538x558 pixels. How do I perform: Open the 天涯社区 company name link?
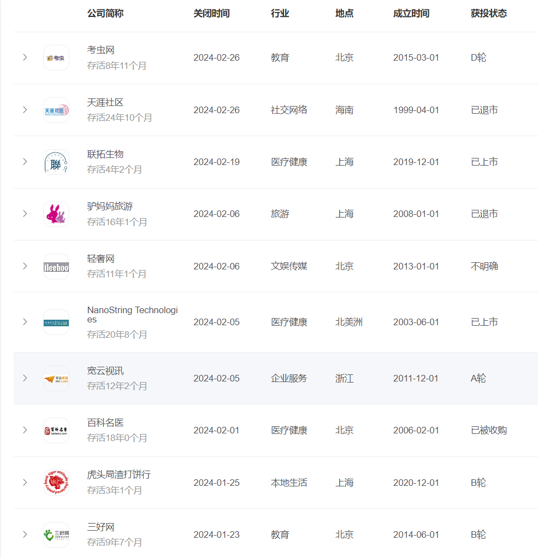105,103
